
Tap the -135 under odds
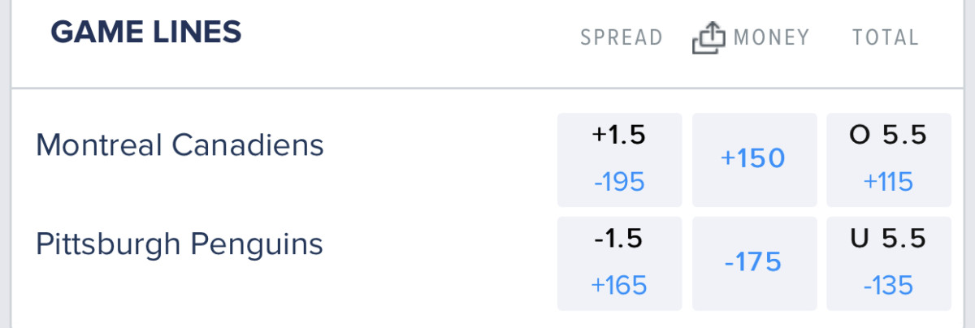coord(888,285)
